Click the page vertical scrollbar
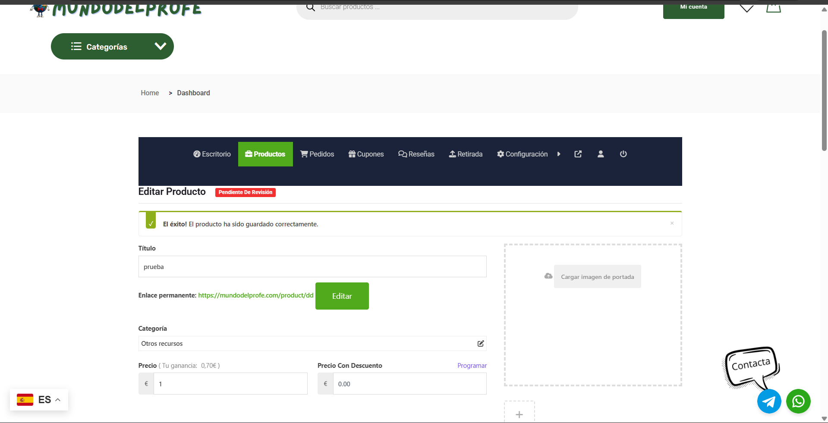Screen dimensions: 828x423 tap(824, 91)
